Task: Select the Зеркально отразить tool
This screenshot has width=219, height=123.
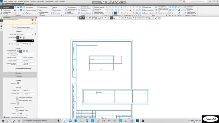Action: pos(97,10)
